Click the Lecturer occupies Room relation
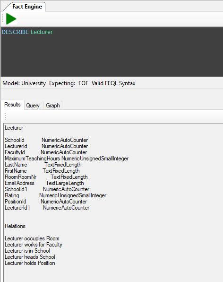The width and height of the screenshot is (223, 282). click(x=32, y=238)
